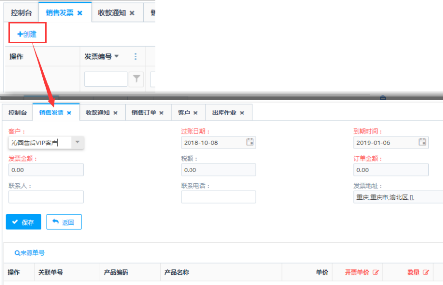Switch to the top 控制台 tab
The width and height of the screenshot is (443, 285).
(x=21, y=13)
